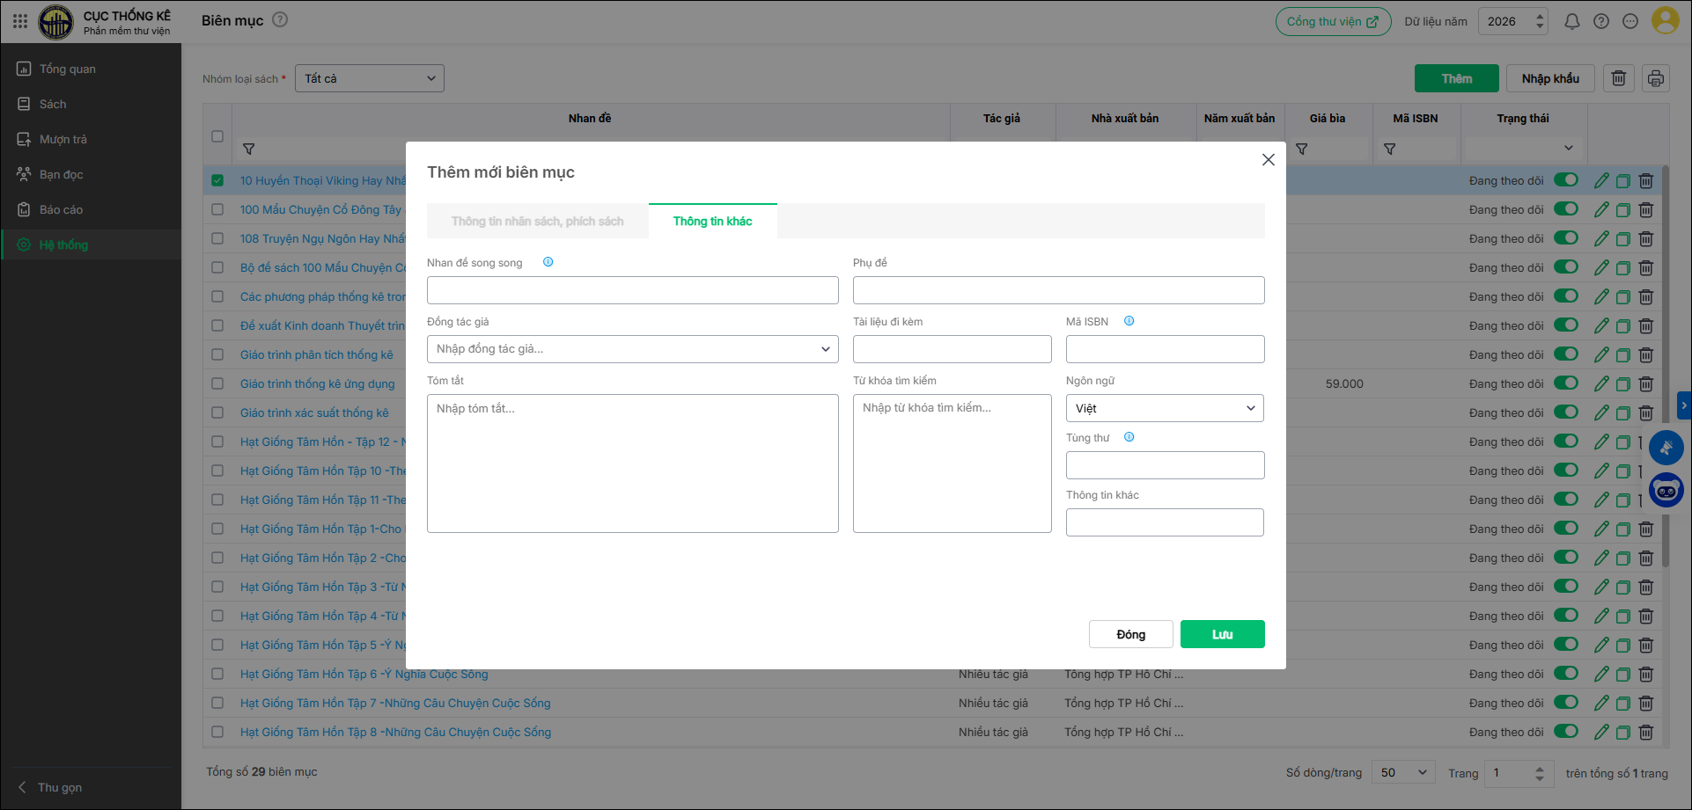Viewport: 1692px width, 810px height.
Task: Uncheck the first row's checkbox
Action: click(x=217, y=181)
